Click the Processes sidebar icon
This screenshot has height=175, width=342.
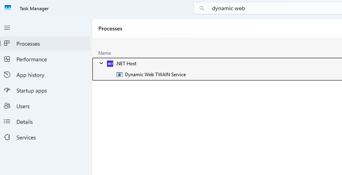pos(7,43)
